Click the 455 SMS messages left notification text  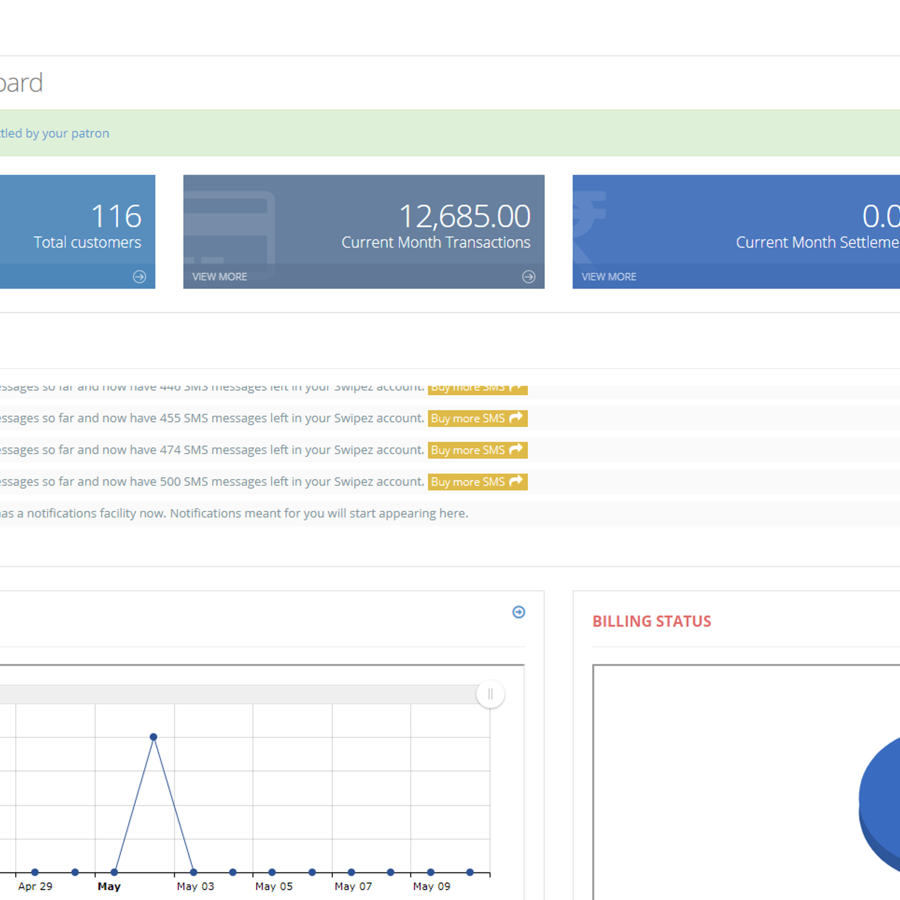(212, 418)
